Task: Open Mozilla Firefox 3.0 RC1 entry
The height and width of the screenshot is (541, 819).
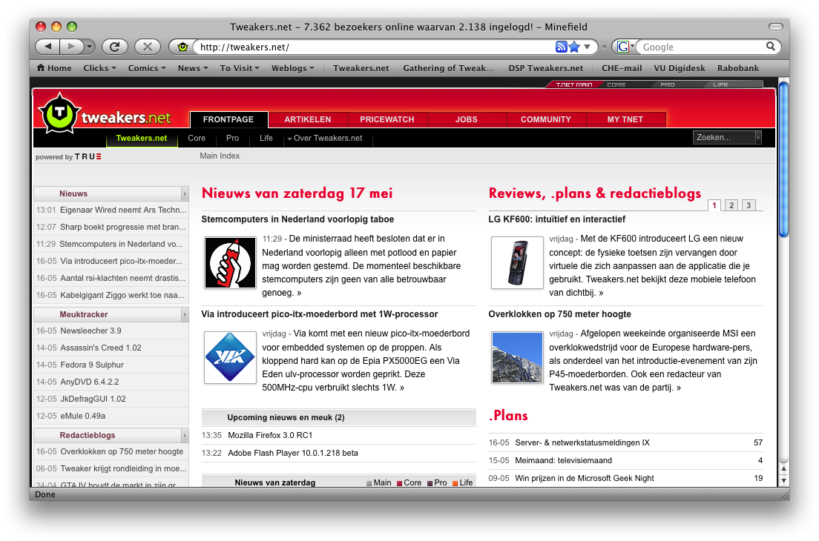Action: pos(270,435)
